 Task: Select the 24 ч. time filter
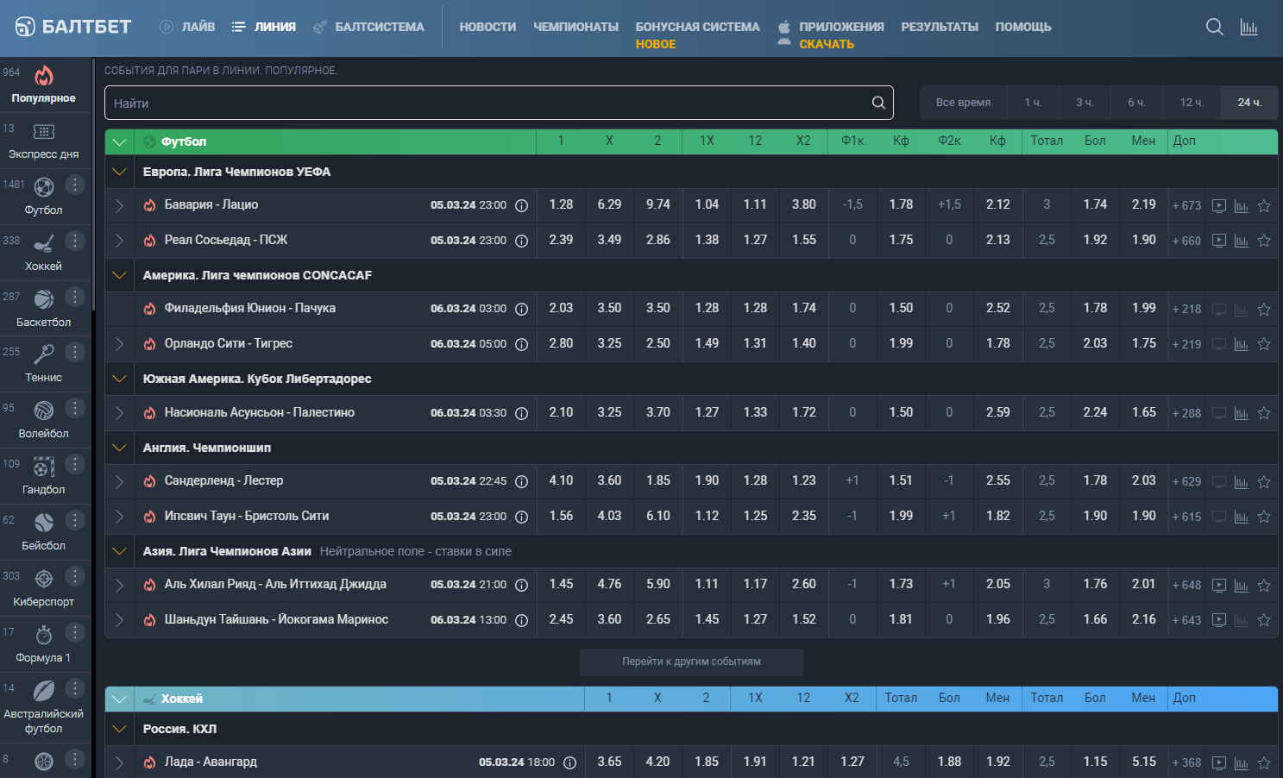click(1249, 103)
